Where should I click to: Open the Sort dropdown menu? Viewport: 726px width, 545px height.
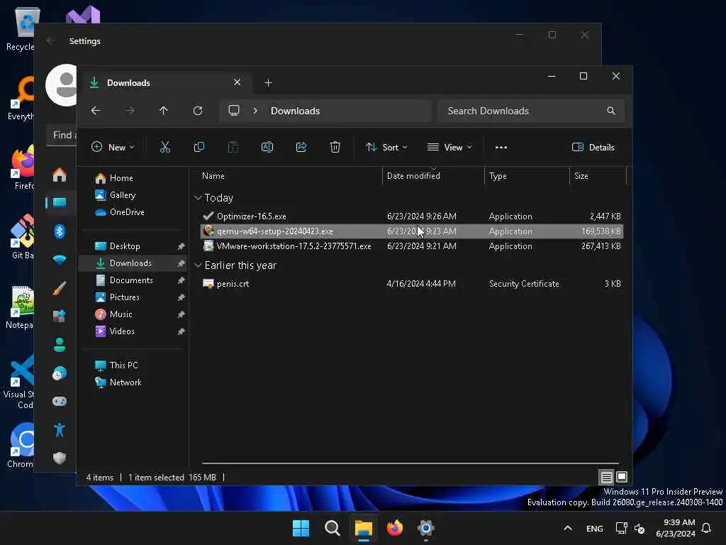click(x=386, y=148)
